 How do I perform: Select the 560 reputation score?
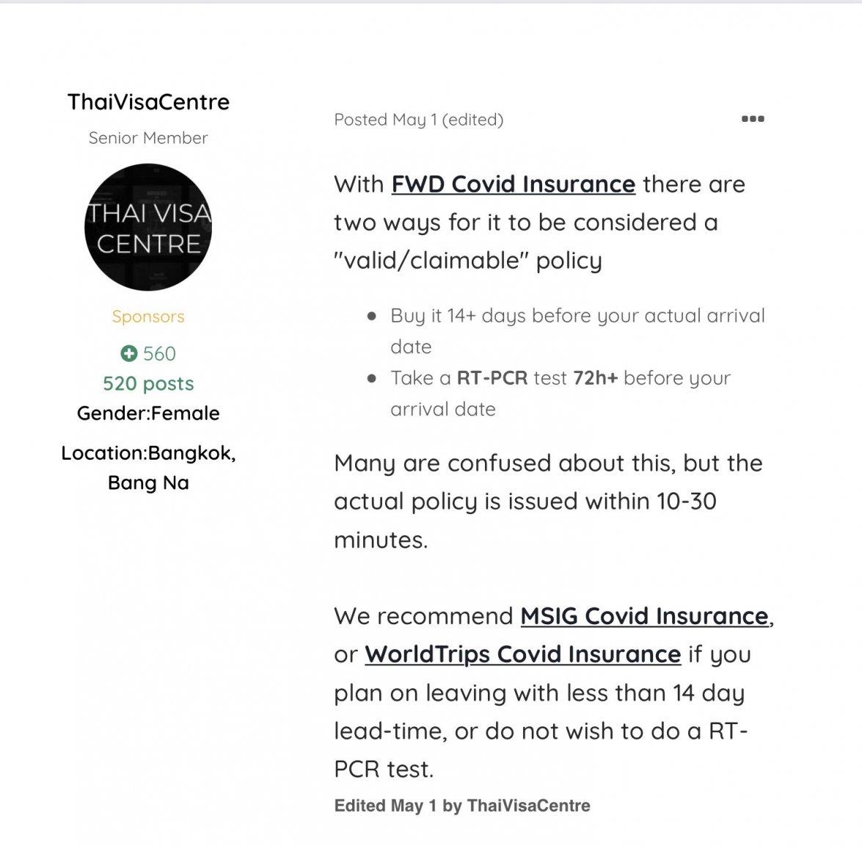pyautogui.click(x=159, y=353)
